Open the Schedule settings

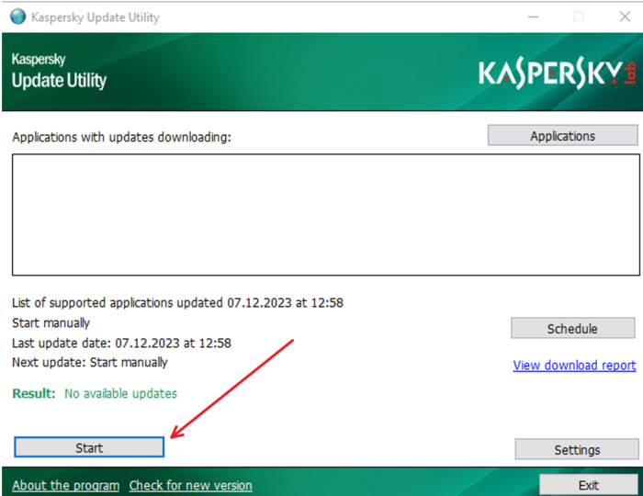572,328
